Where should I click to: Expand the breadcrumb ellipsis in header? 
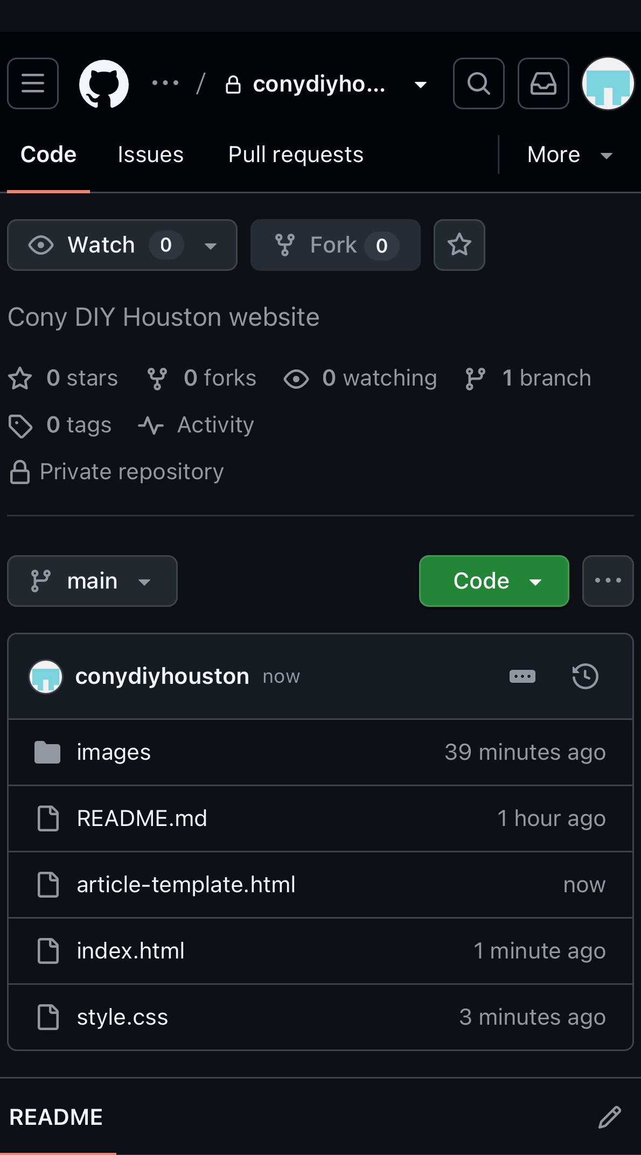(165, 83)
